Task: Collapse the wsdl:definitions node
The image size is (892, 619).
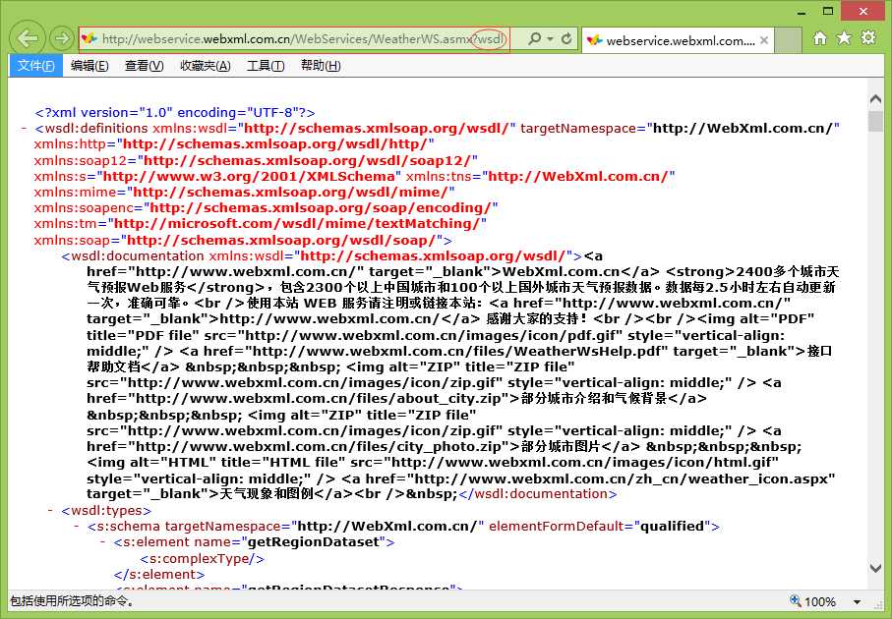Action: [x=24, y=129]
